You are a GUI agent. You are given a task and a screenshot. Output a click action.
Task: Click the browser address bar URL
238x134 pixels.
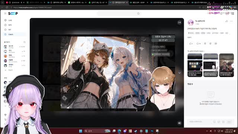32,7
